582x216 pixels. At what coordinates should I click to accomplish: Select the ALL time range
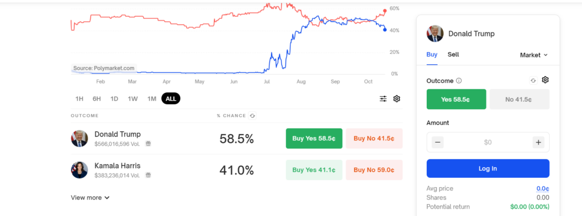171,99
